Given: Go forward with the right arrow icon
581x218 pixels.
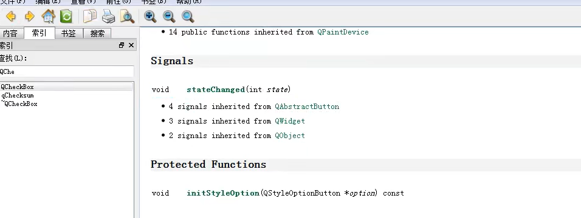Looking at the screenshot, I should click(x=29, y=16).
